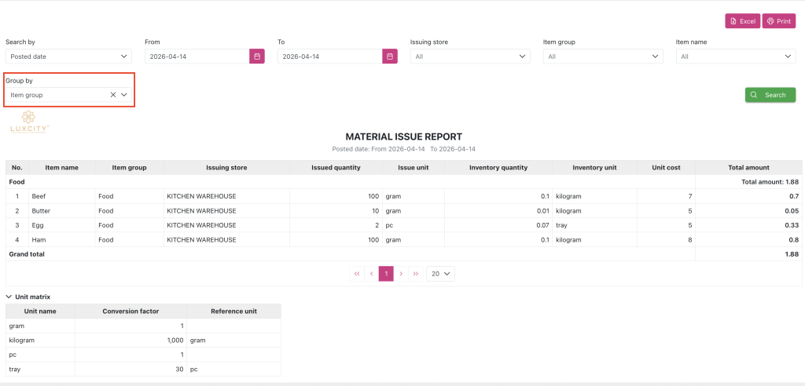Open the Group by dropdown arrow
The image size is (805, 386).
tap(123, 95)
